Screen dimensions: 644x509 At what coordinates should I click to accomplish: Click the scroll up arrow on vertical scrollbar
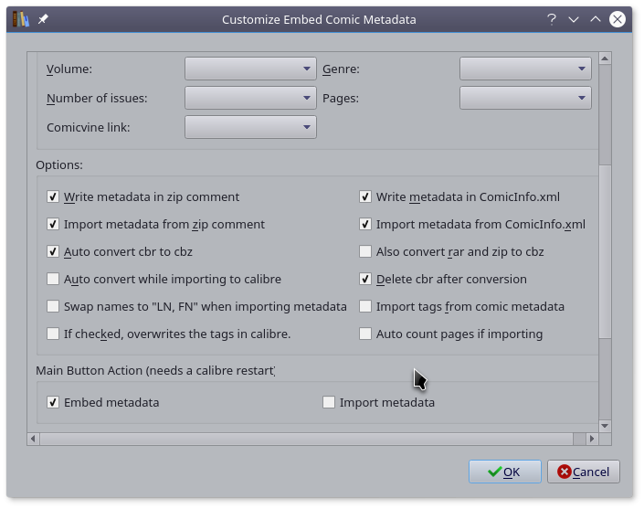(605, 59)
